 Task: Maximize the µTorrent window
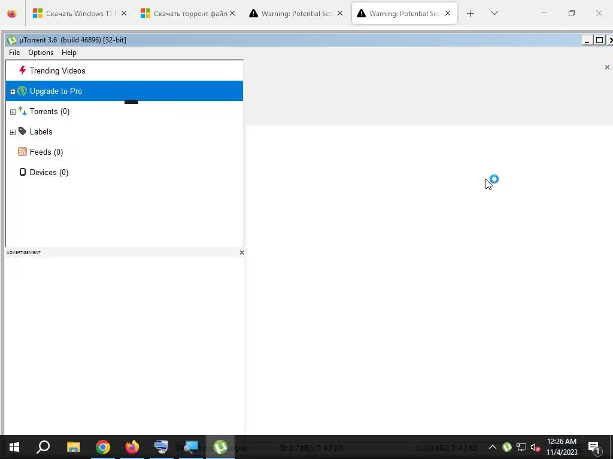tap(599, 40)
